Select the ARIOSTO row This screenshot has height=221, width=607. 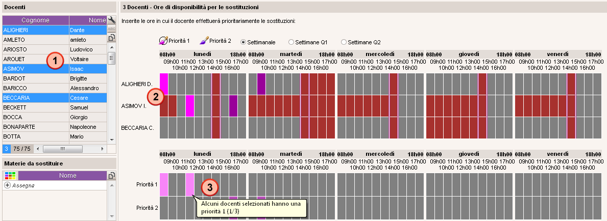pyautogui.click(x=55, y=49)
